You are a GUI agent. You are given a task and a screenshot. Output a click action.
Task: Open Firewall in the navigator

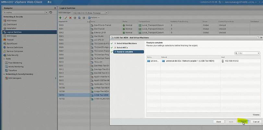pyautogui.click(x=10, y=40)
